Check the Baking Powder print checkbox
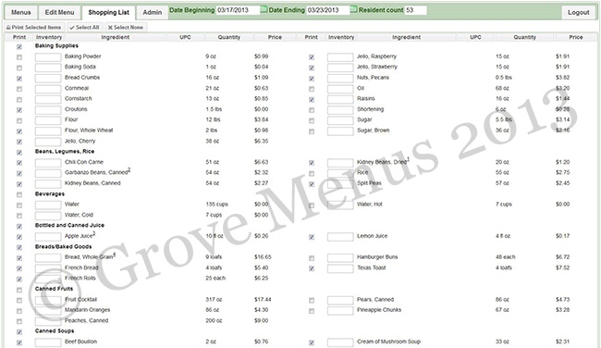This screenshot has width=601, height=348. [x=19, y=57]
